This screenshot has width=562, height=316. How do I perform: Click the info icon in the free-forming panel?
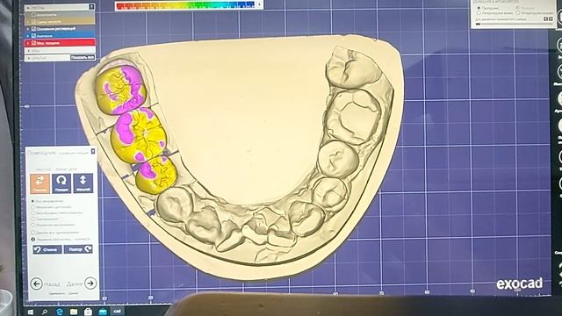33,239
